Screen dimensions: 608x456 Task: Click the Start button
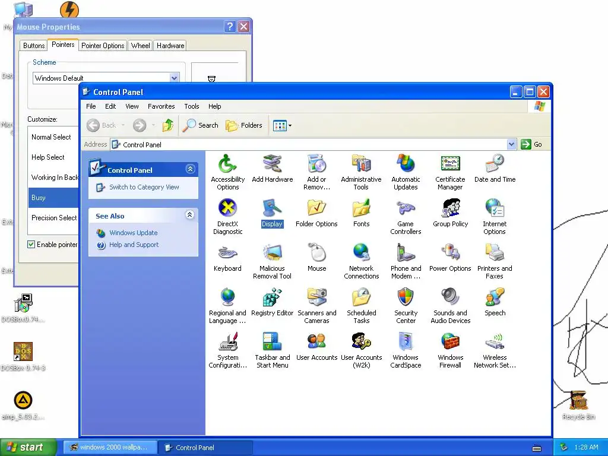28,447
